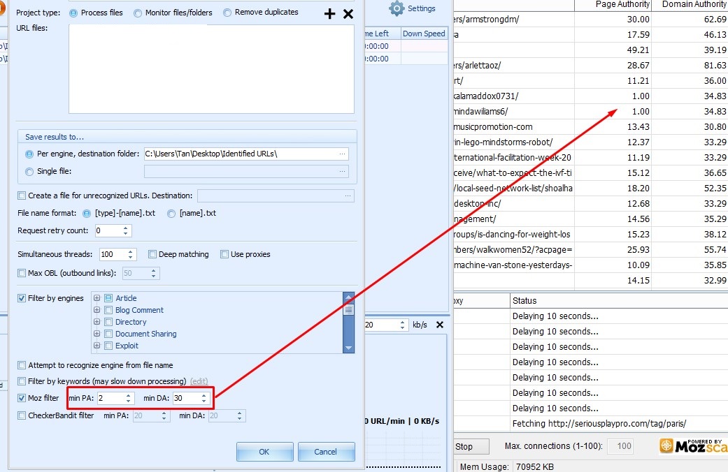This screenshot has height=472, width=728.
Task: Enable Filter by keywords checkbox
Action: [x=22, y=381]
